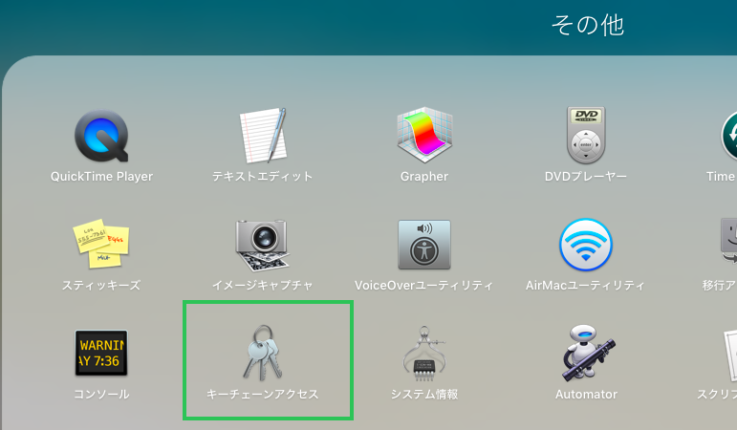737x430 pixels.
Task: Open Time Machine icon at right edge
Action: point(729,136)
